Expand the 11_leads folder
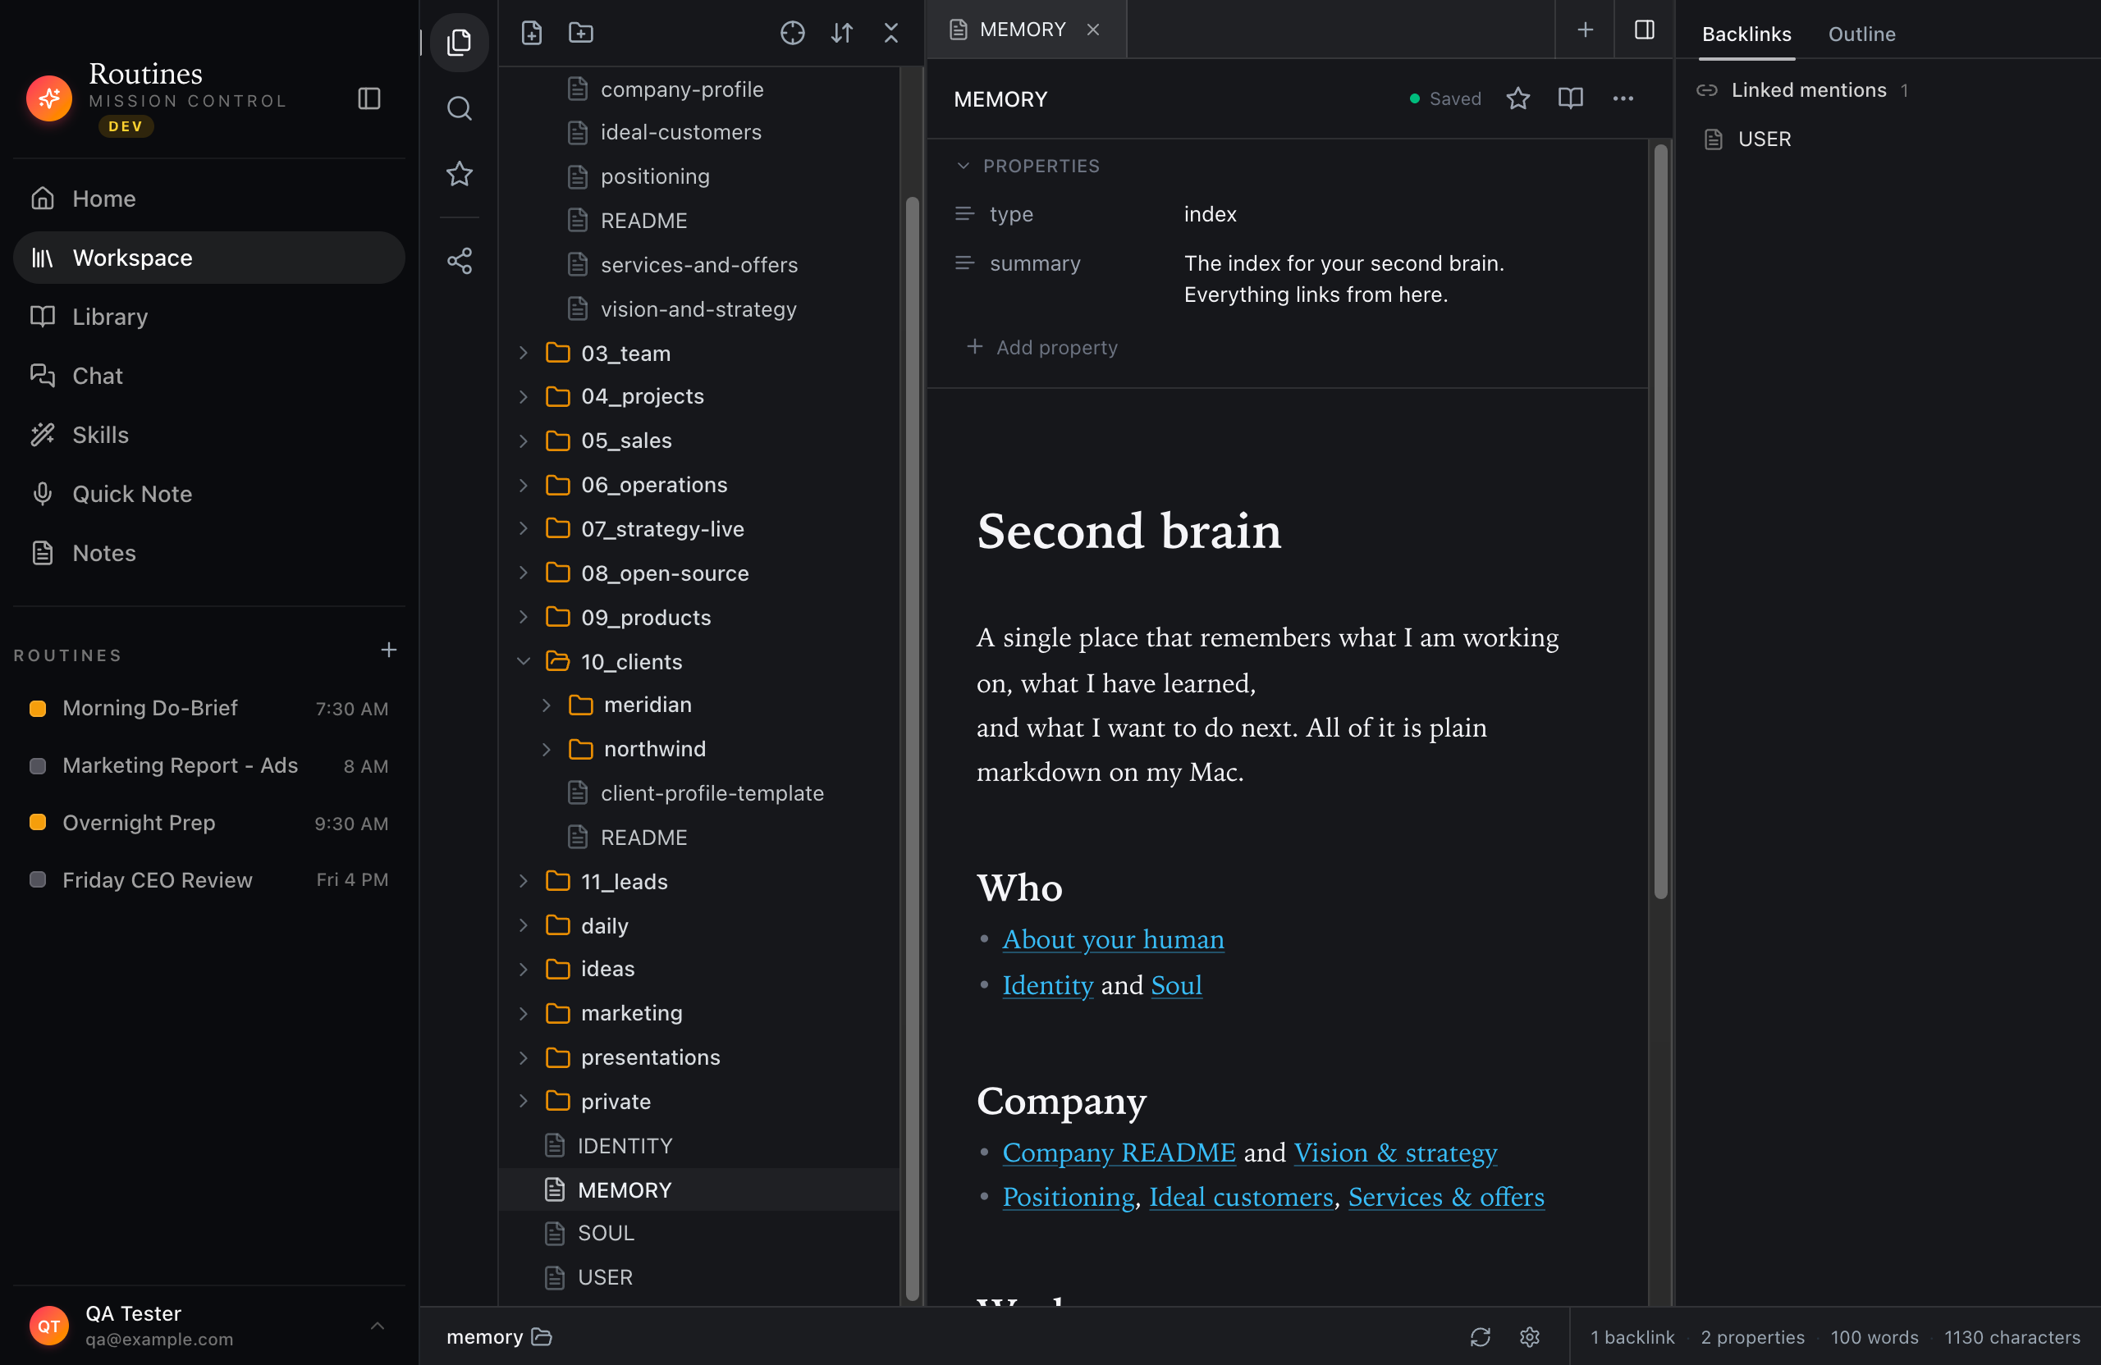Screen dimensions: 2101x1365 [x=524, y=882]
